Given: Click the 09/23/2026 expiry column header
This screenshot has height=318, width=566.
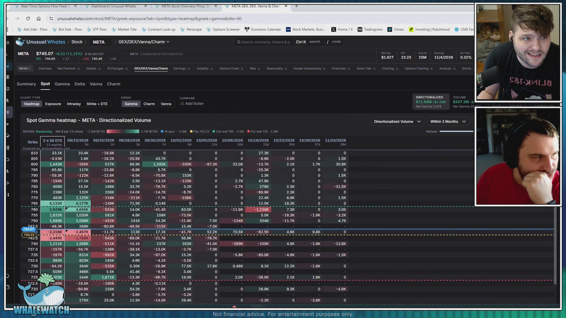Looking at the screenshot, I should click(x=78, y=142).
